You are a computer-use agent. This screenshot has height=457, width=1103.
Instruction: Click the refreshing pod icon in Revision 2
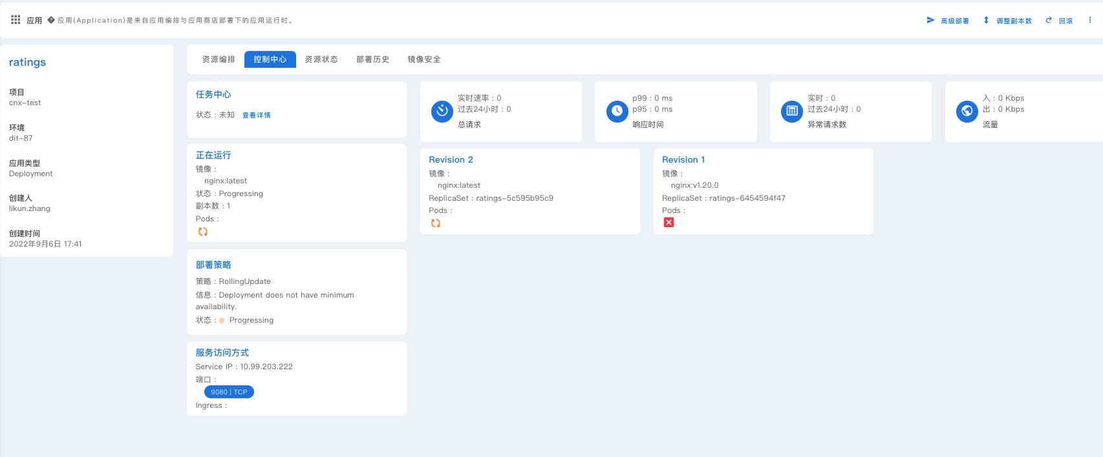[x=436, y=223]
